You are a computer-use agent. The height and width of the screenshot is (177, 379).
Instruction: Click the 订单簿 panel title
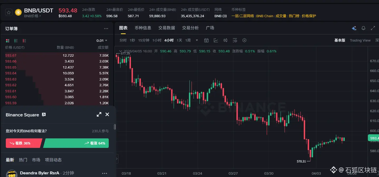[x=11, y=29]
